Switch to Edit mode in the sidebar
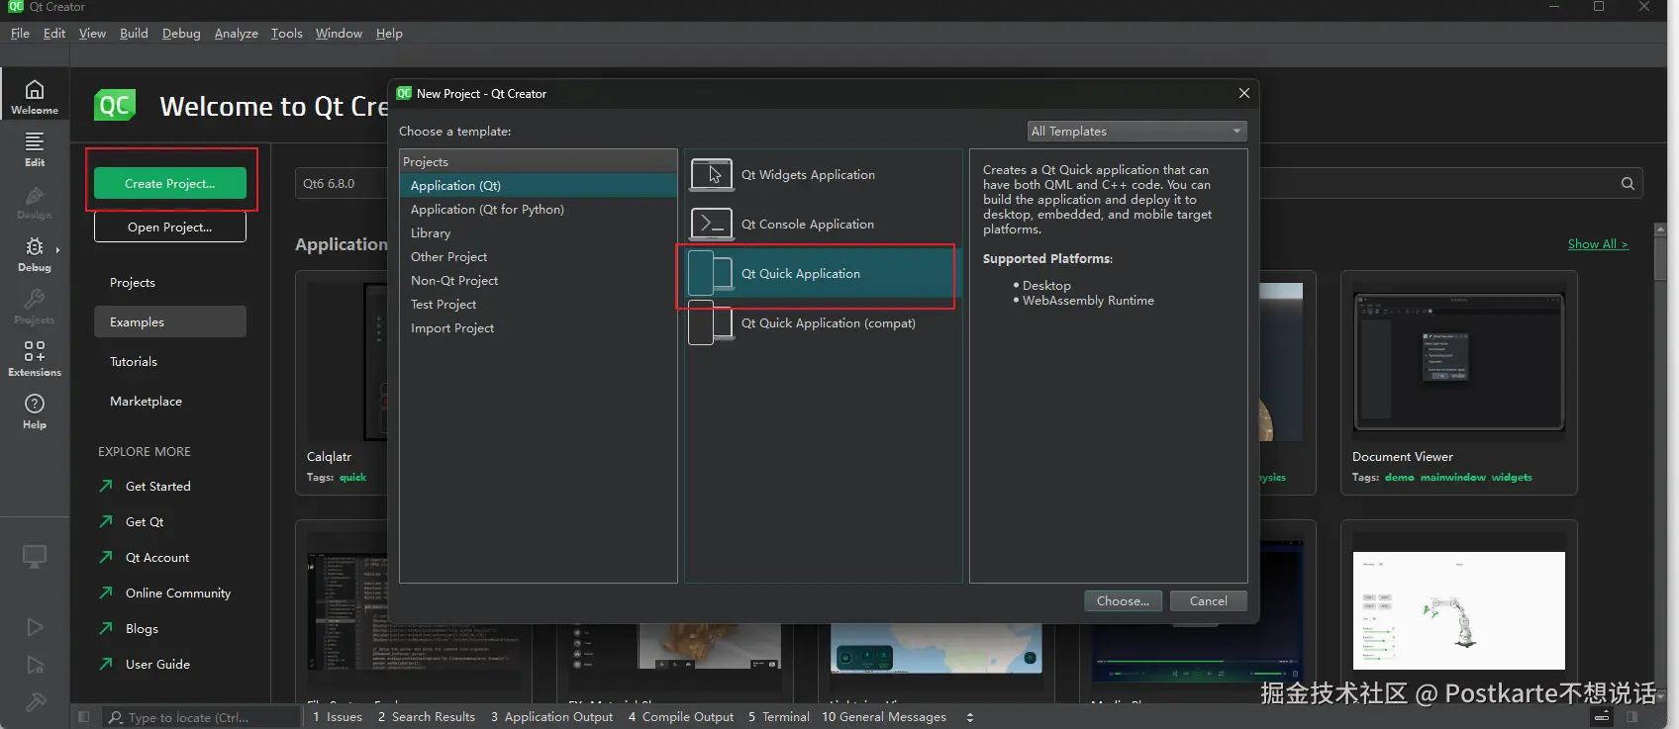Viewport: 1679px width, 729px height. (35, 149)
